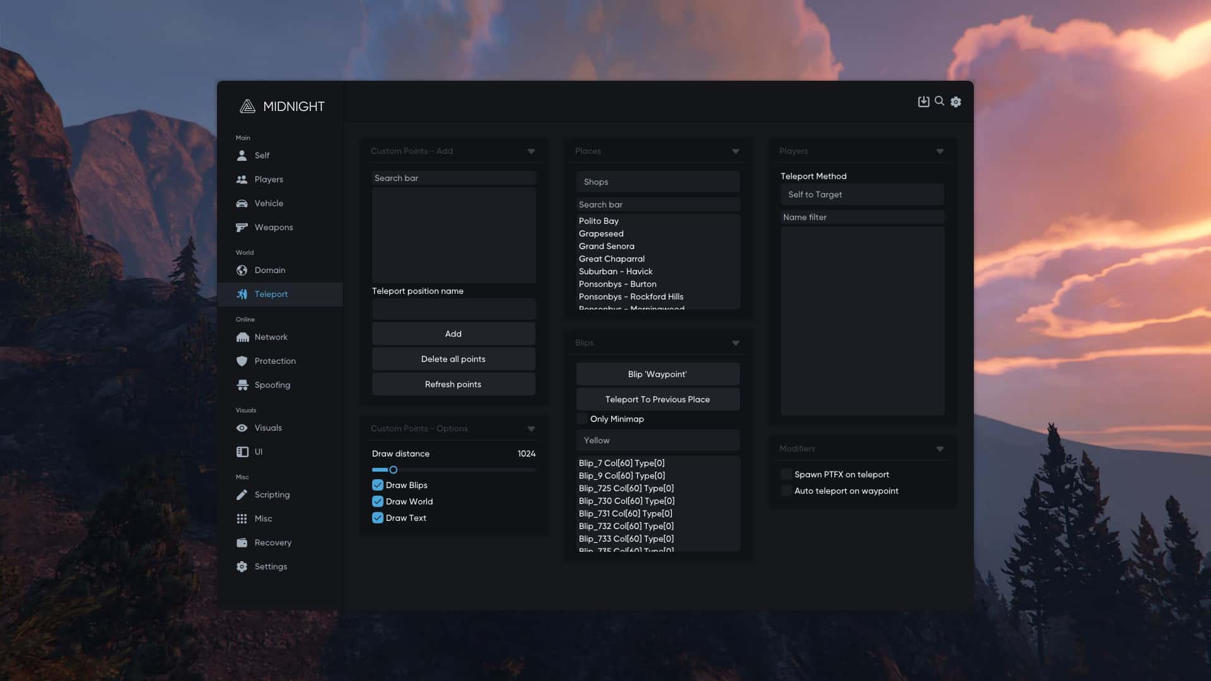The width and height of the screenshot is (1211, 681).
Task: Click the Midnight triangle logo icon
Action: point(247,107)
